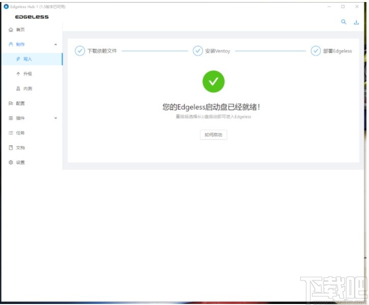Collapse the 制作 menu chevron
This screenshot has height=305, width=369.
tap(56, 44)
